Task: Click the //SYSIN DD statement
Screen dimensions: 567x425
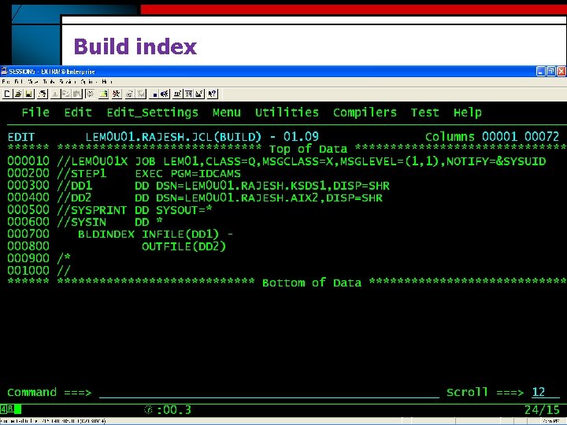Action: pyautogui.click(x=109, y=222)
